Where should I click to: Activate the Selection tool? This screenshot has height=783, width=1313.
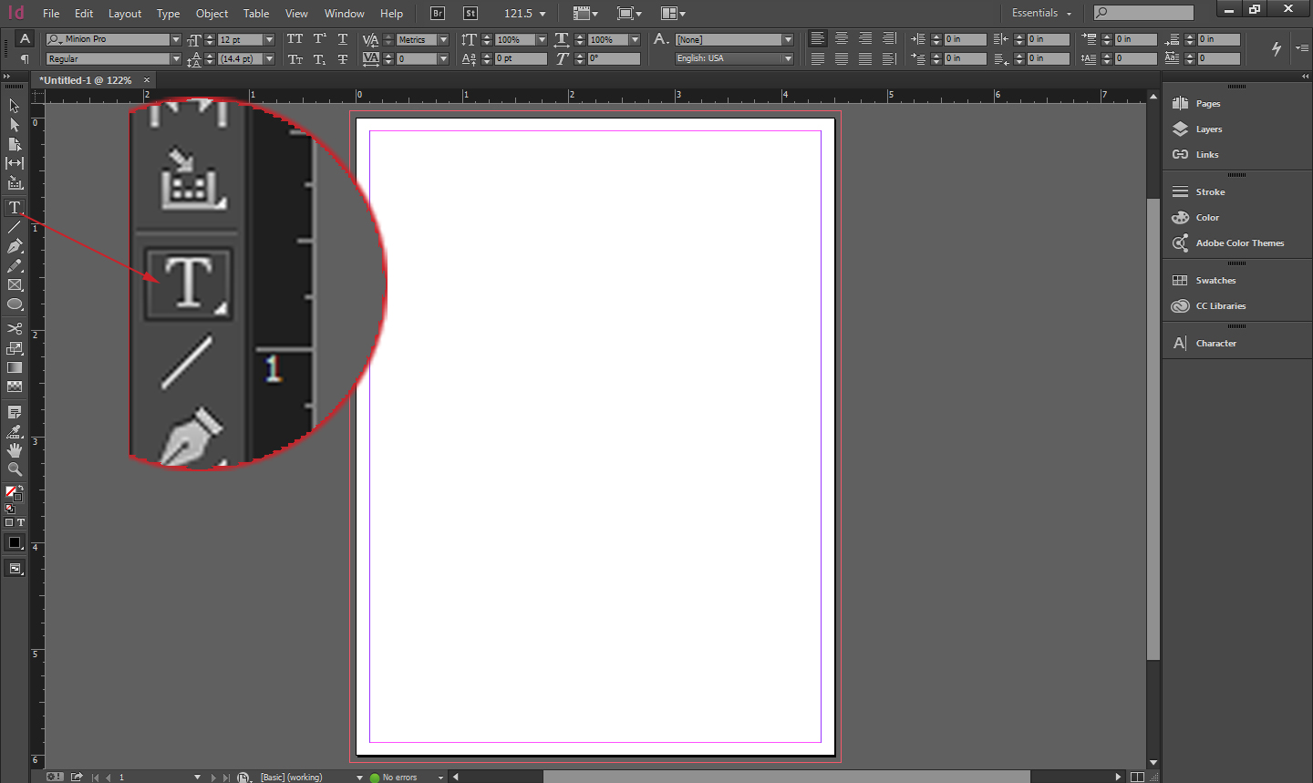[14, 106]
